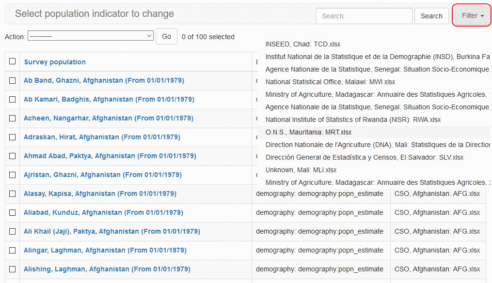492x283 pixels.
Task: Open the Action select dropdown
Action: [x=91, y=36]
